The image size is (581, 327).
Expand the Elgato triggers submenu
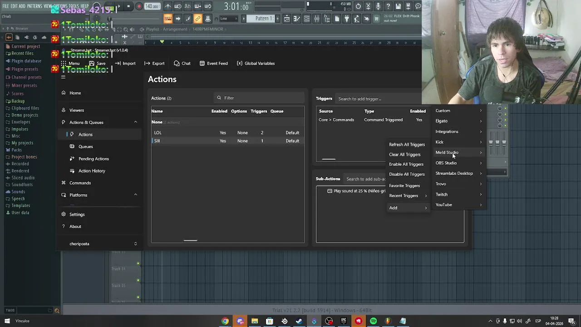coord(458,121)
